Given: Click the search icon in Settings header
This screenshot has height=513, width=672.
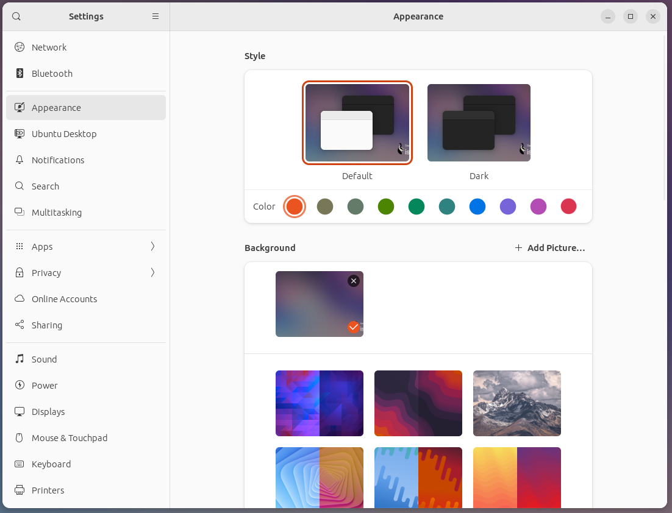Looking at the screenshot, I should [x=16, y=16].
